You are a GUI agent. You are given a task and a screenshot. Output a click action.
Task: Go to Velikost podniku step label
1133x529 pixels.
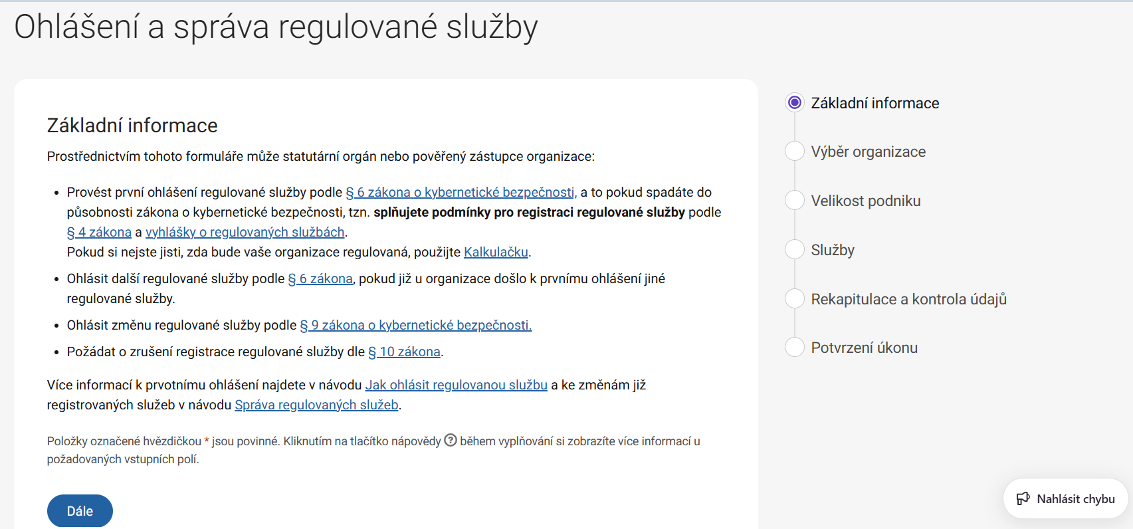(865, 201)
